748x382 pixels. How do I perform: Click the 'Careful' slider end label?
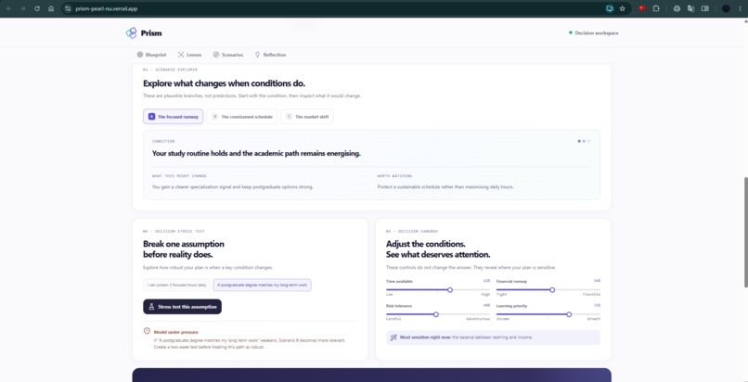(393, 319)
